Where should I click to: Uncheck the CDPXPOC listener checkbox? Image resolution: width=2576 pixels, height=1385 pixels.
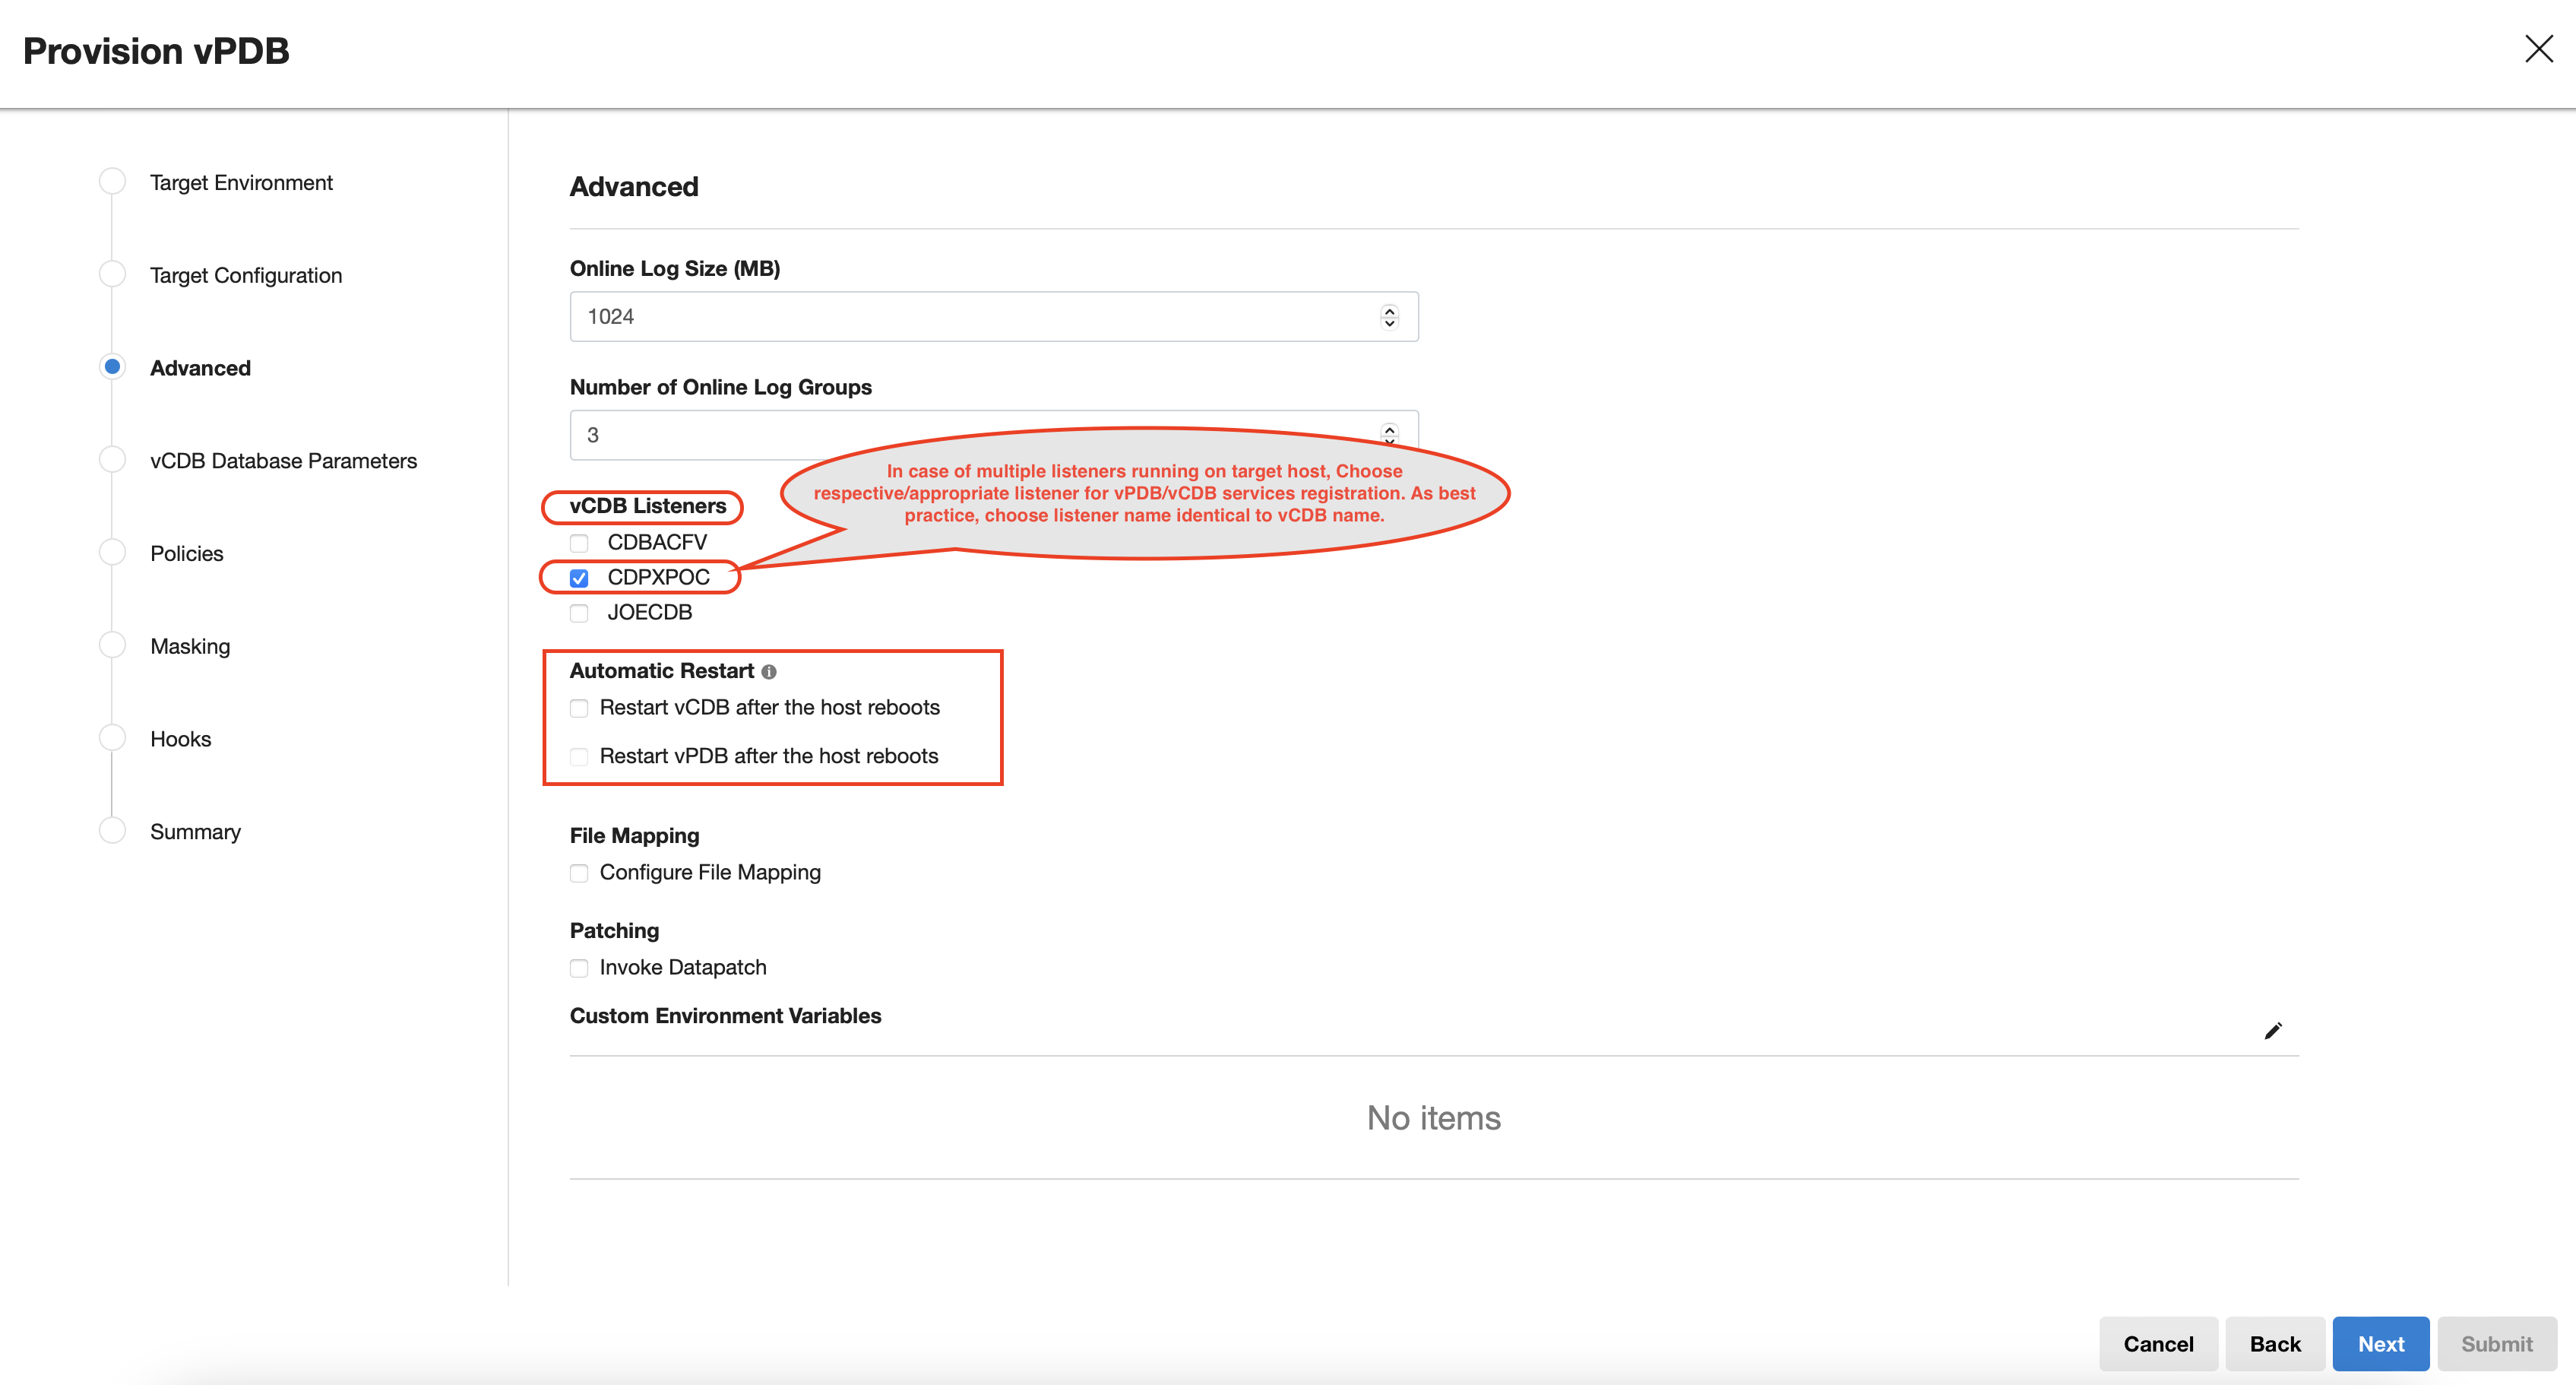(x=579, y=578)
